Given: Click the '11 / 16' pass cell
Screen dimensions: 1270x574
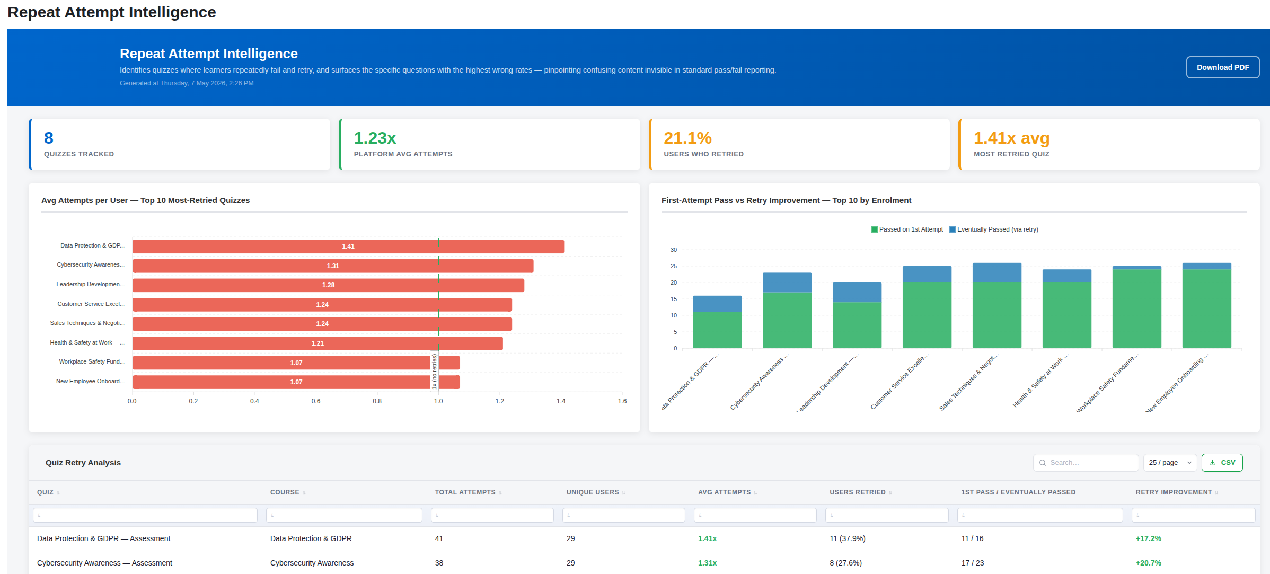Looking at the screenshot, I should (x=972, y=538).
